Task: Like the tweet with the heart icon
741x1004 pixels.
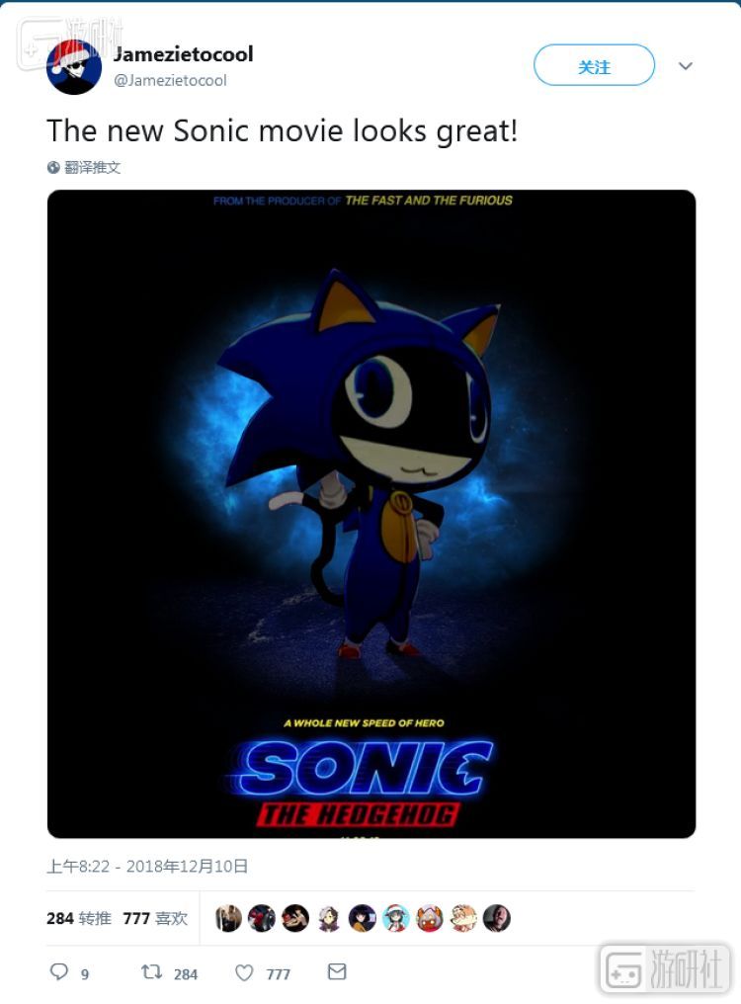Action: (244, 973)
